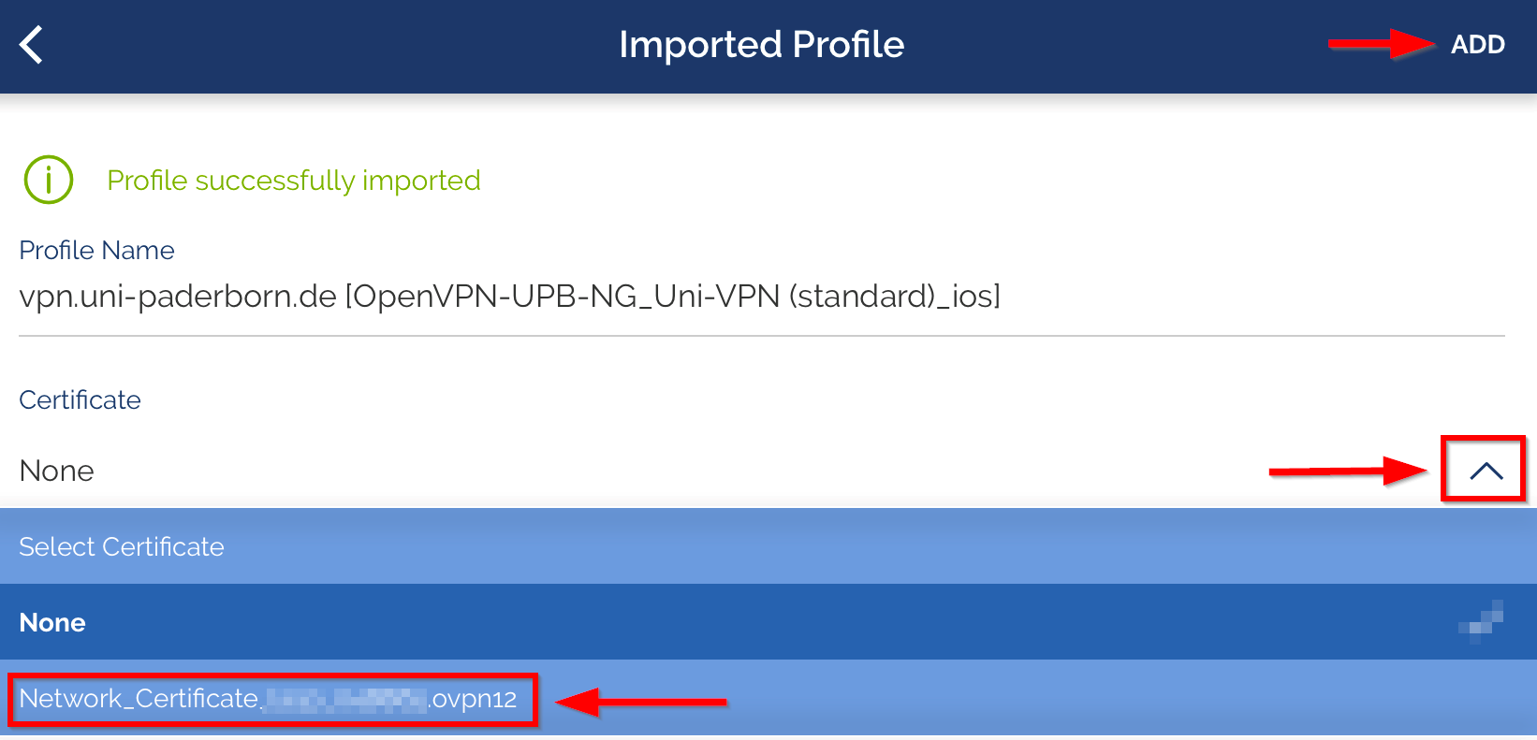Image resolution: width=1537 pixels, height=740 pixels.
Task: Click the red arrow next to Network_Certificate
Action: (x=642, y=701)
